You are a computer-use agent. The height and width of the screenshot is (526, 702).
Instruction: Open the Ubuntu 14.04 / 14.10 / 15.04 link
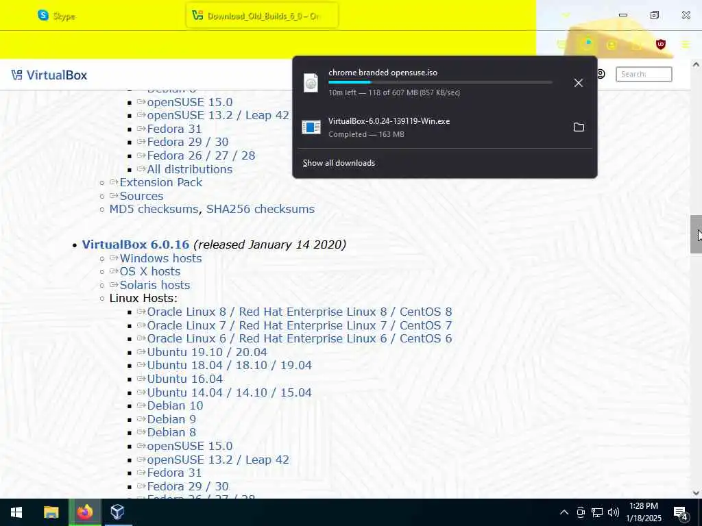point(229,392)
